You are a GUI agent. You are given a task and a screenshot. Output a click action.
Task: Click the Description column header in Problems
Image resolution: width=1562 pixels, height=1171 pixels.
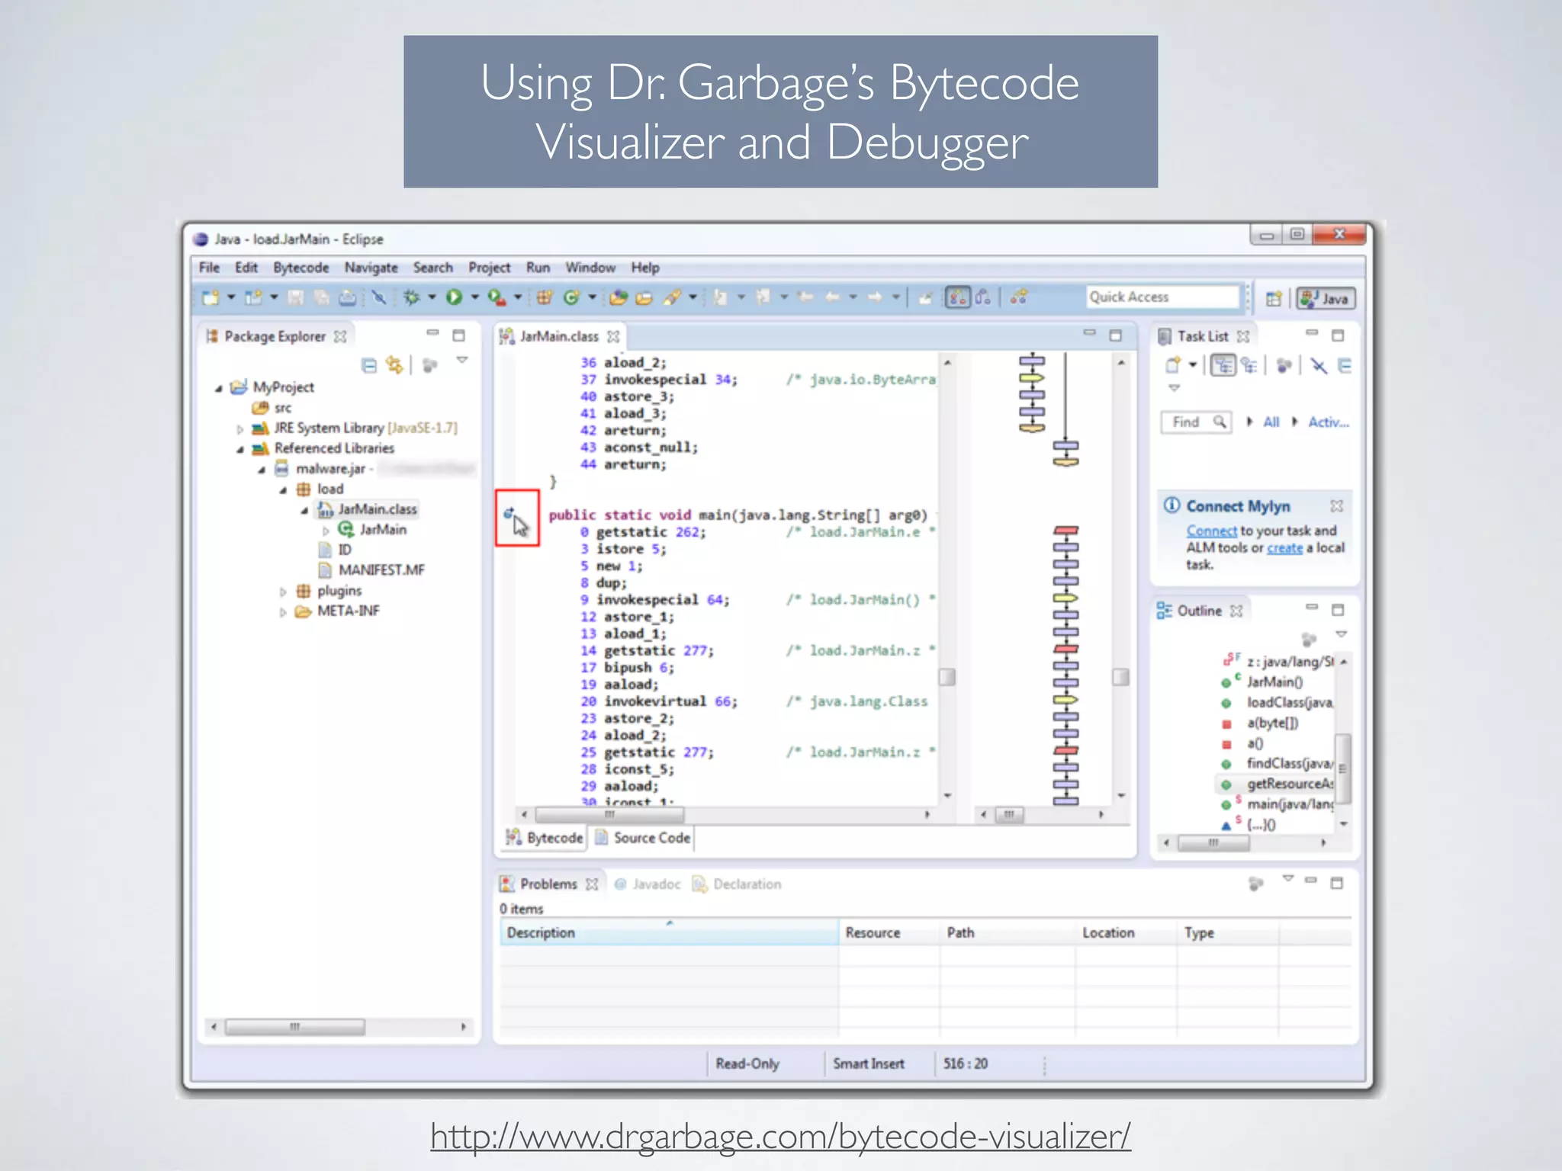click(x=669, y=932)
